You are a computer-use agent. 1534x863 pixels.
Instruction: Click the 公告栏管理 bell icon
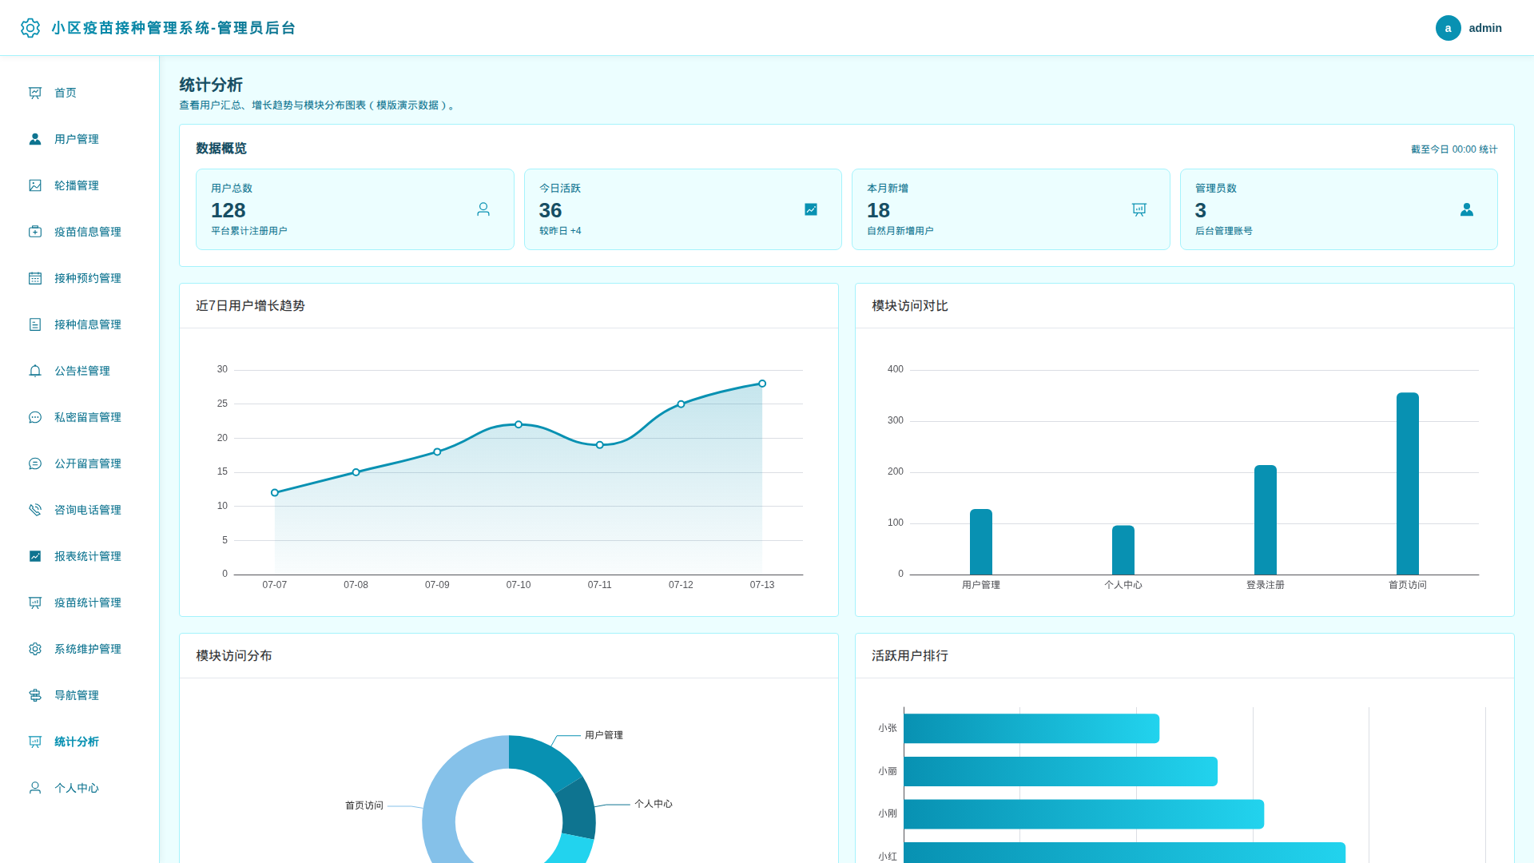pos(35,371)
